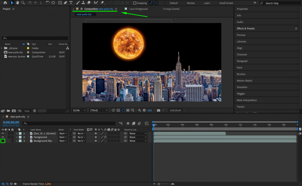Show the Background Sky layer visibility
This screenshot has width=302, height=186.
[3, 141]
